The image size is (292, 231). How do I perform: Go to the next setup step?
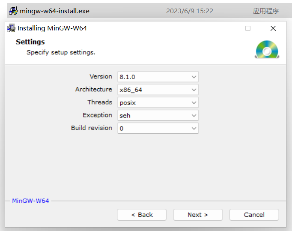[x=198, y=215]
